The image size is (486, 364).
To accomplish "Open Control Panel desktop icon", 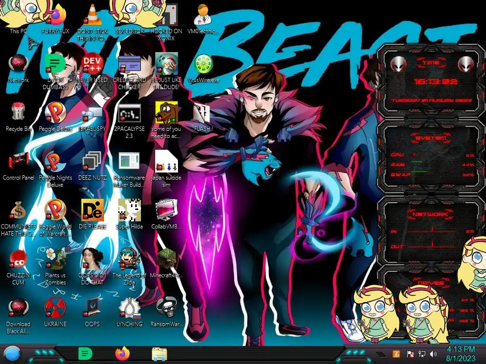I will coord(19,166).
